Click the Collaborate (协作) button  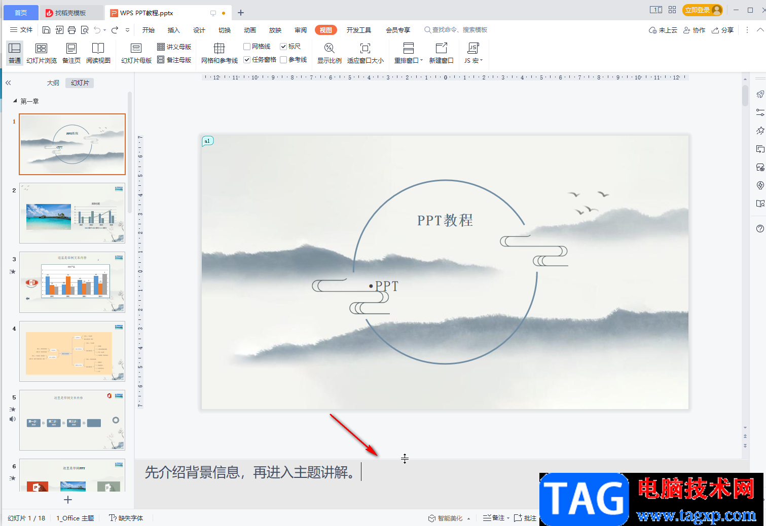695,30
